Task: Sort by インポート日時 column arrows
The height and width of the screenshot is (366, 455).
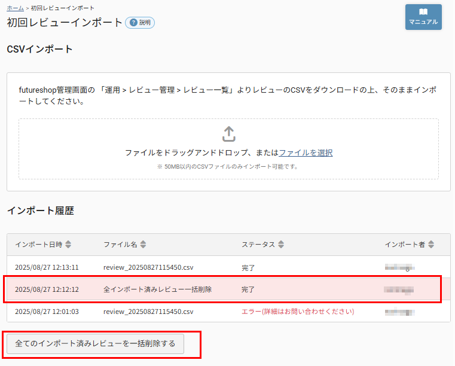Action: (68, 245)
